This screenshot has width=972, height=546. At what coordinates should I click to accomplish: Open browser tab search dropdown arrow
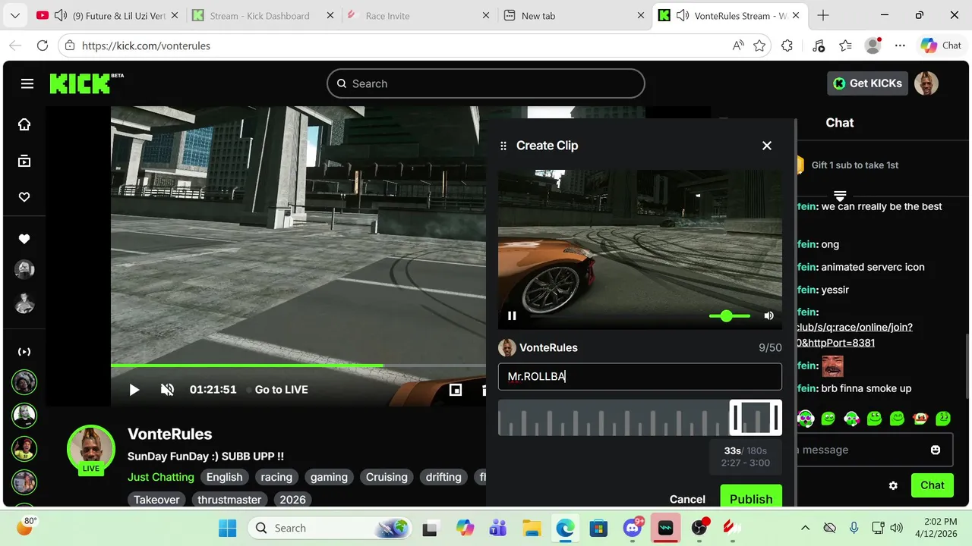(15, 16)
